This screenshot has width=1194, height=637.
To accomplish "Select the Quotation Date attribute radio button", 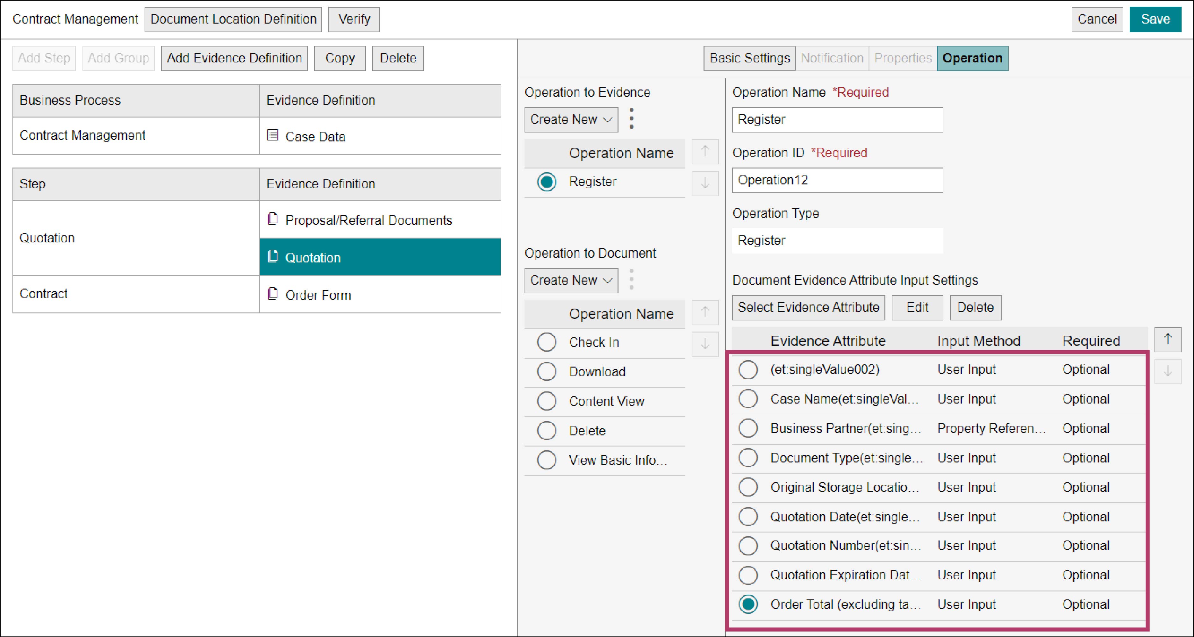I will coord(748,517).
